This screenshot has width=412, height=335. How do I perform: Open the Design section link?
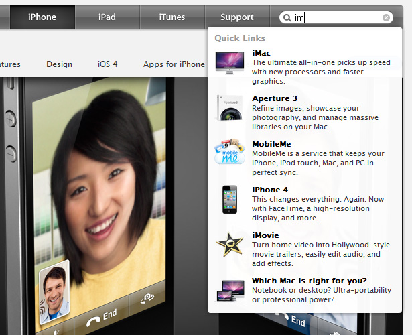pyautogui.click(x=59, y=64)
